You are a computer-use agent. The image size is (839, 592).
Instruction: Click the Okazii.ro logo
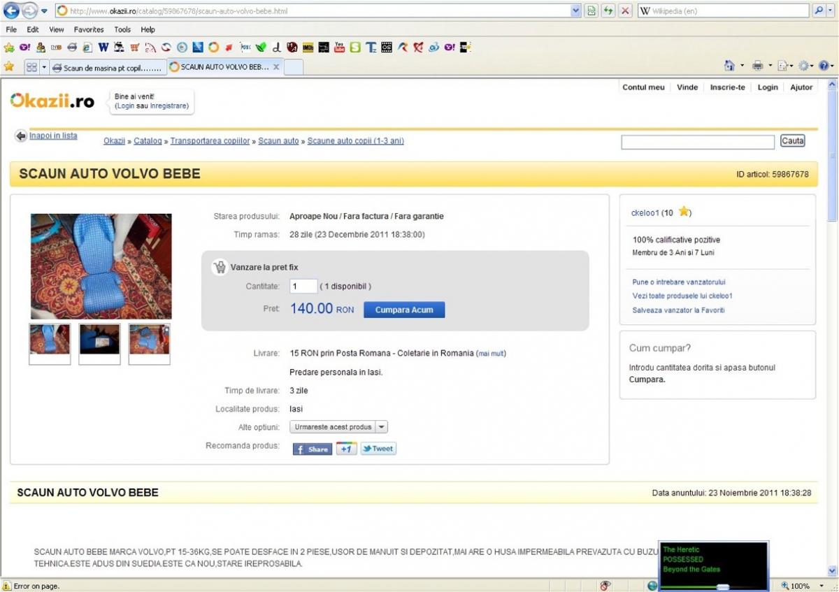point(52,101)
